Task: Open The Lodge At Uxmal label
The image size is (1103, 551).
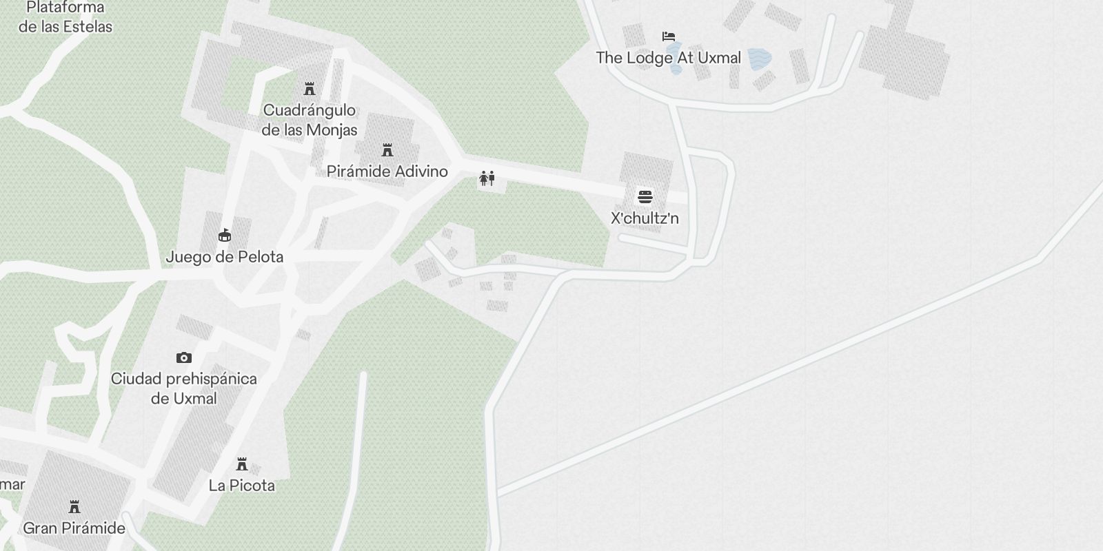Action: (x=669, y=58)
